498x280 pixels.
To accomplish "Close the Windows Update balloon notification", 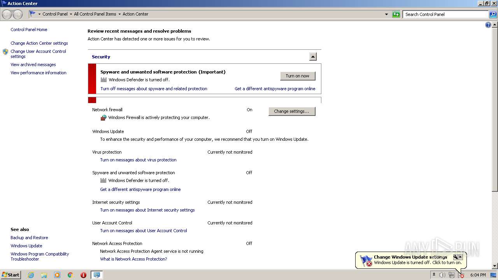I will point(460,257).
